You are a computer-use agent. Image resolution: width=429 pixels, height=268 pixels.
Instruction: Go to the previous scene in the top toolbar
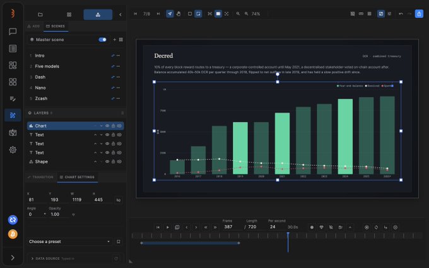[x=135, y=14]
